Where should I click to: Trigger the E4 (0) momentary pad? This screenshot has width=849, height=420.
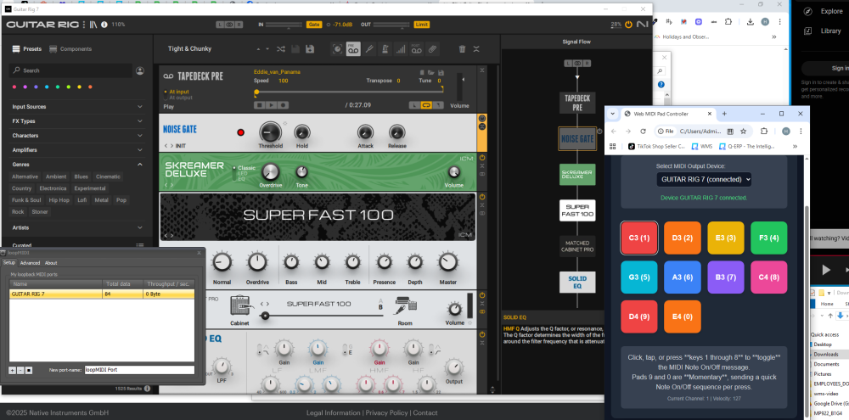(x=683, y=316)
